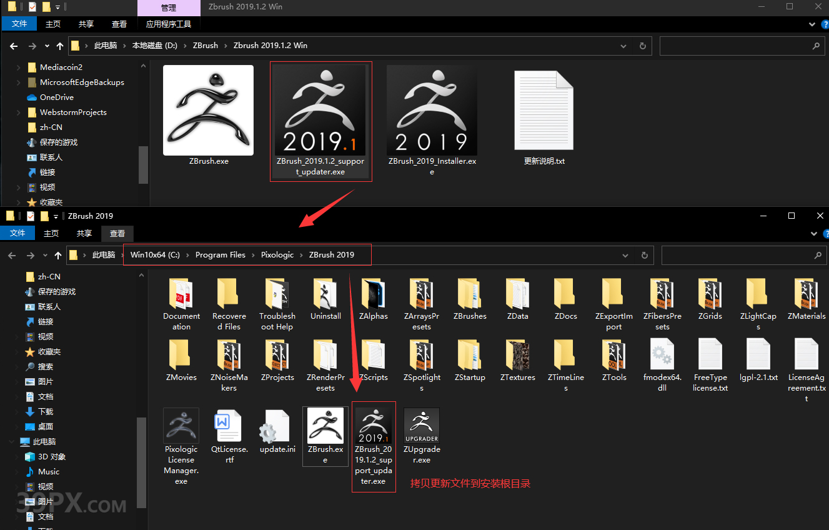Open the Recovered Files folder

coord(229,304)
